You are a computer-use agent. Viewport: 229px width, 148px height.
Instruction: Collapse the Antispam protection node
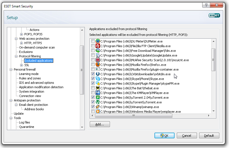(x=11, y=101)
